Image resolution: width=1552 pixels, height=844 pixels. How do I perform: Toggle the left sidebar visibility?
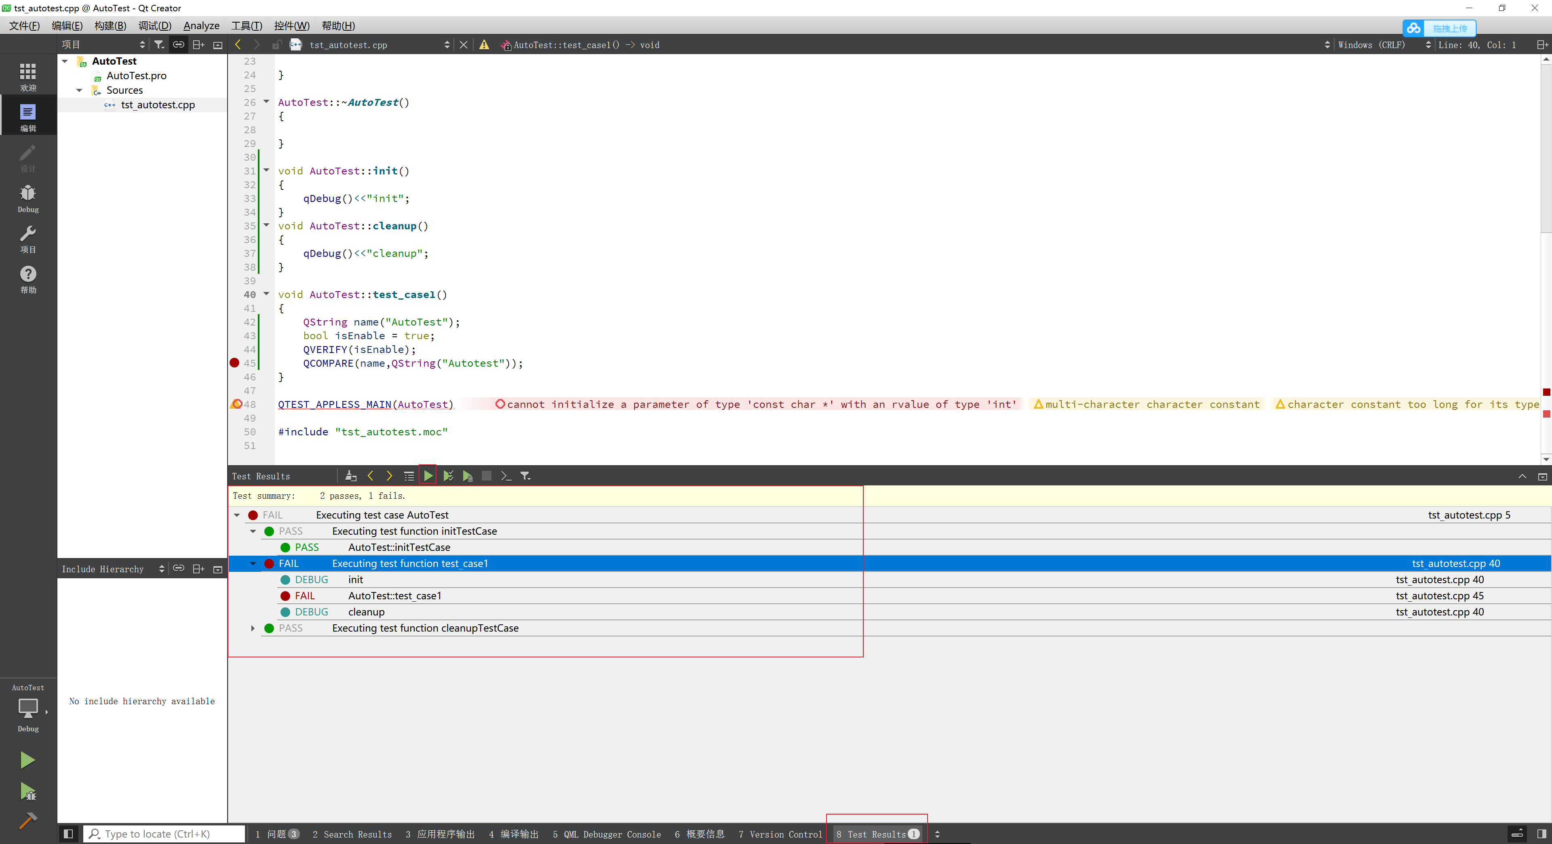click(68, 834)
